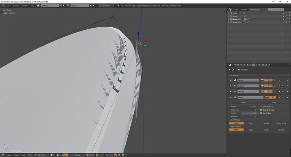
Task: Open the Window menu
Action: [x=24, y=6]
